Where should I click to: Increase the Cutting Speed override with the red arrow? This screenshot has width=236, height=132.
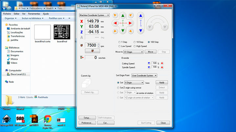[x=162, y=63]
